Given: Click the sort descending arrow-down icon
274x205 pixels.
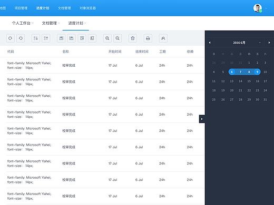Looking at the screenshot, I should pos(36,38).
